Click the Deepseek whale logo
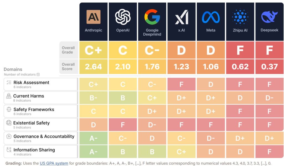 [x=269, y=17]
